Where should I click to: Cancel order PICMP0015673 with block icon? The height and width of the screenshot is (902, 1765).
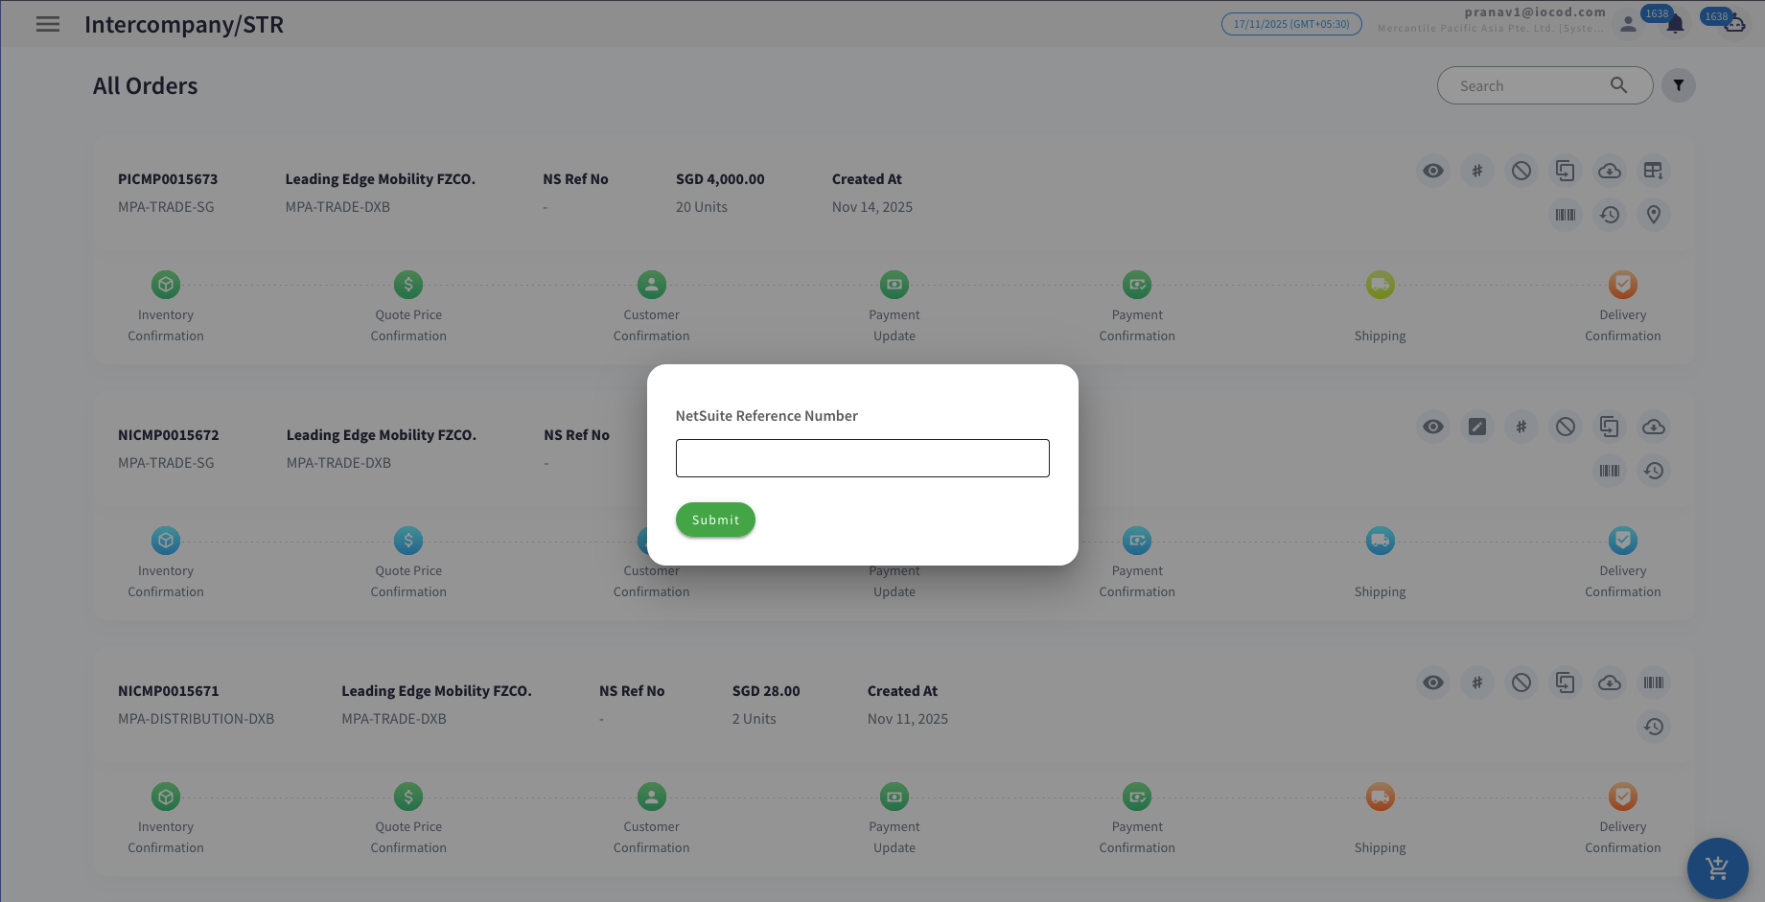click(1521, 171)
